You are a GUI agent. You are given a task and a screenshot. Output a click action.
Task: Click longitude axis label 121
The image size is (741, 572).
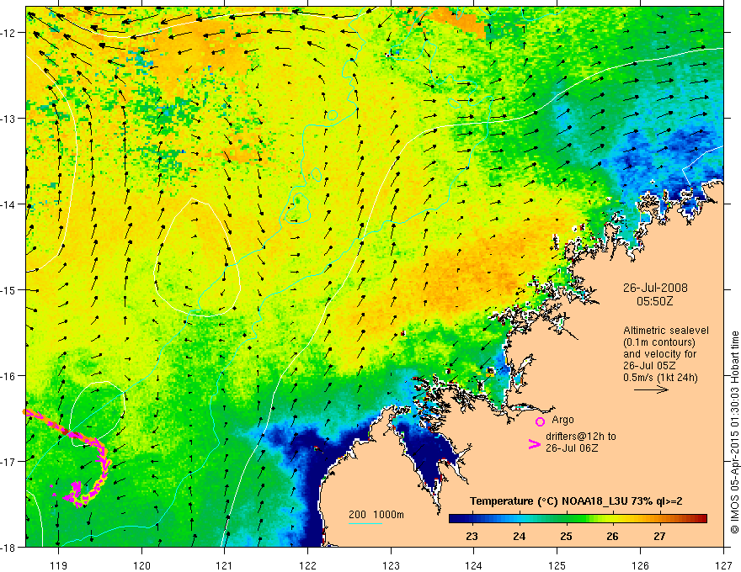click(x=225, y=565)
